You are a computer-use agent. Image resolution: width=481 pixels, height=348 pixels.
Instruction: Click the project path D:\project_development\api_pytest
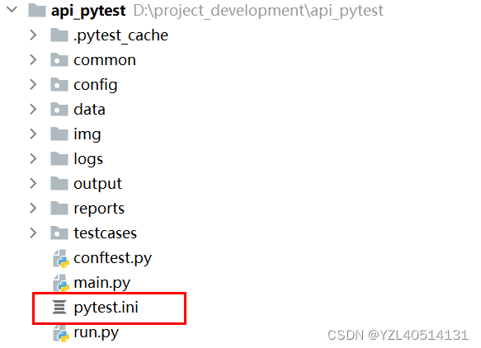pos(258,11)
